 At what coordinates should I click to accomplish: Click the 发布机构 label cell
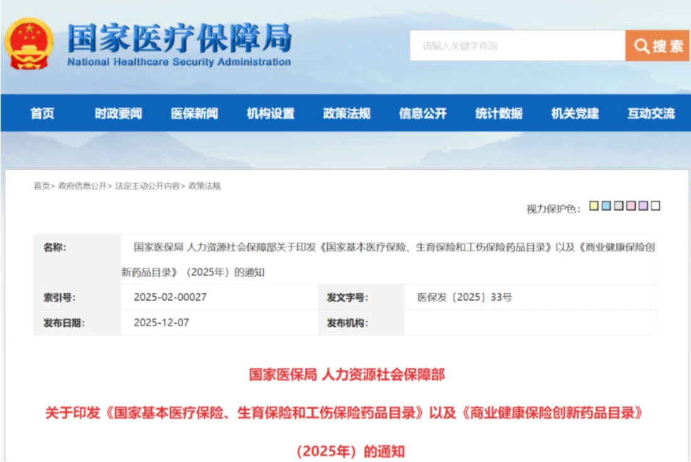click(x=361, y=323)
